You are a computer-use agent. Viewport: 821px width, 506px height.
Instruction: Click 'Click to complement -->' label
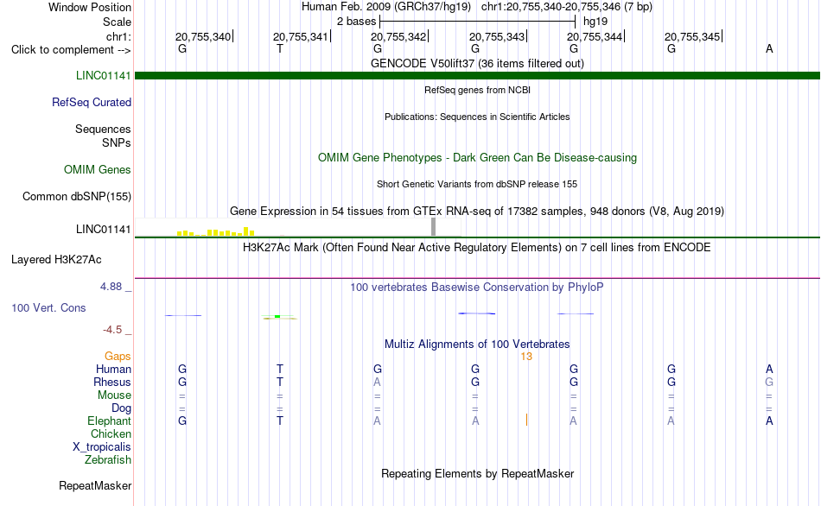[x=71, y=50]
